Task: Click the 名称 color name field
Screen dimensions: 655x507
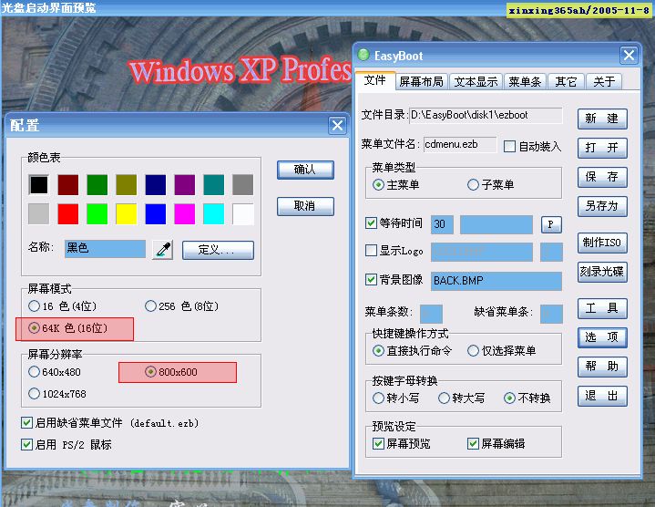Action: (105, 248)
